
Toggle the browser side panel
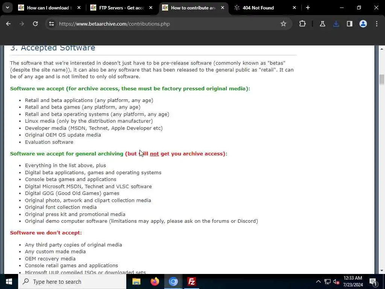[x=350, y=24]
